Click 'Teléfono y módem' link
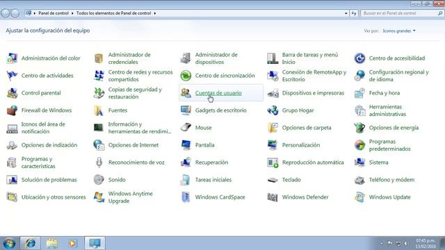The image size is (445, 250). pyautogui.click(x=391, y=180)
